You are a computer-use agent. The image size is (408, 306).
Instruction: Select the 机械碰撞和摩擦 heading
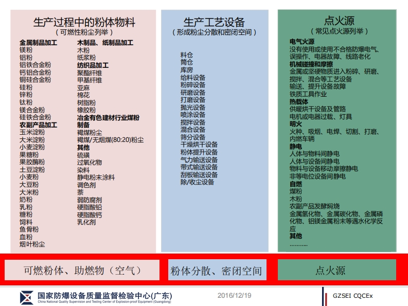coord(311,64)
